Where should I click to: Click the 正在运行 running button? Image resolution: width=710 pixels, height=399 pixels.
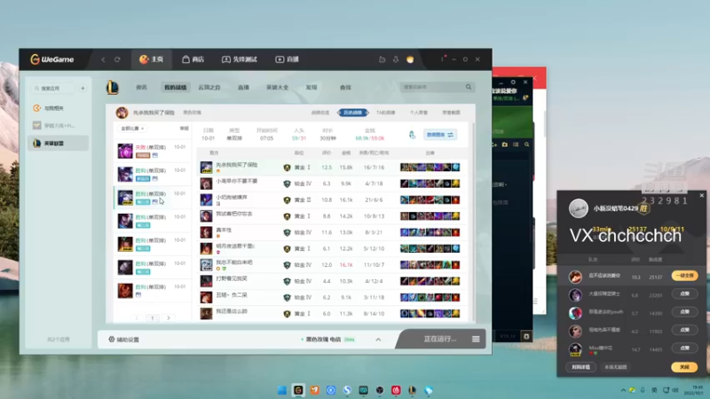(x=440, y=339)
